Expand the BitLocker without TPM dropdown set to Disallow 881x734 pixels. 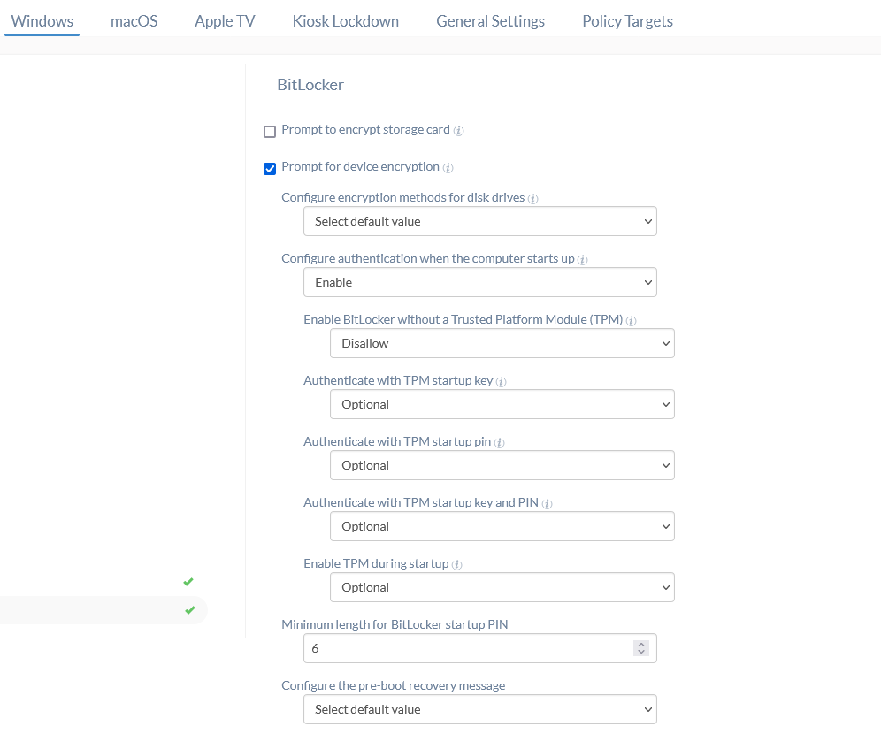(502, 343)
